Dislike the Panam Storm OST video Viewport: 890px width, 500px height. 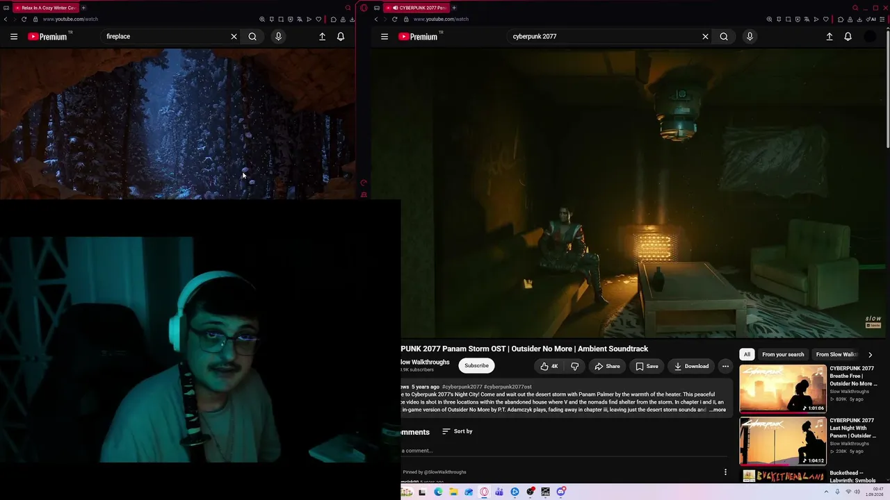pyautogui.click(x=575, y=366)
